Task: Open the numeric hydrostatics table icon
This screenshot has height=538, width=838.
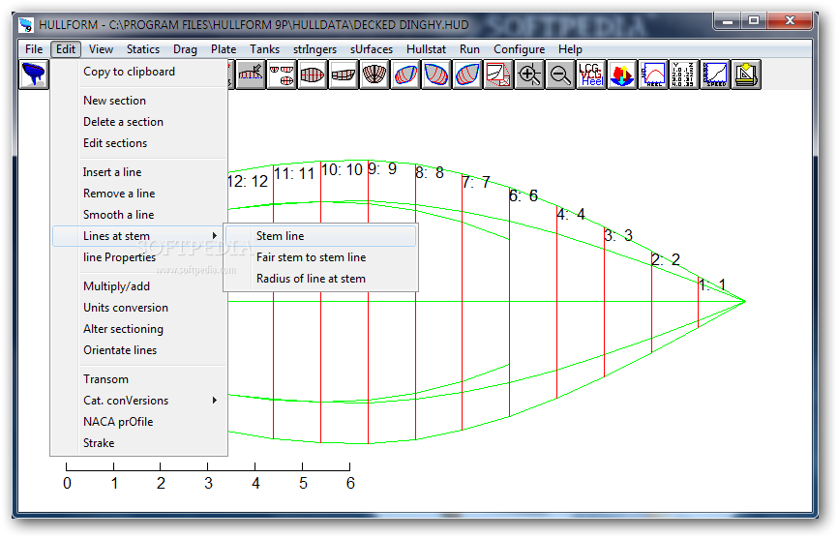Action: click(x=684, y=75)
